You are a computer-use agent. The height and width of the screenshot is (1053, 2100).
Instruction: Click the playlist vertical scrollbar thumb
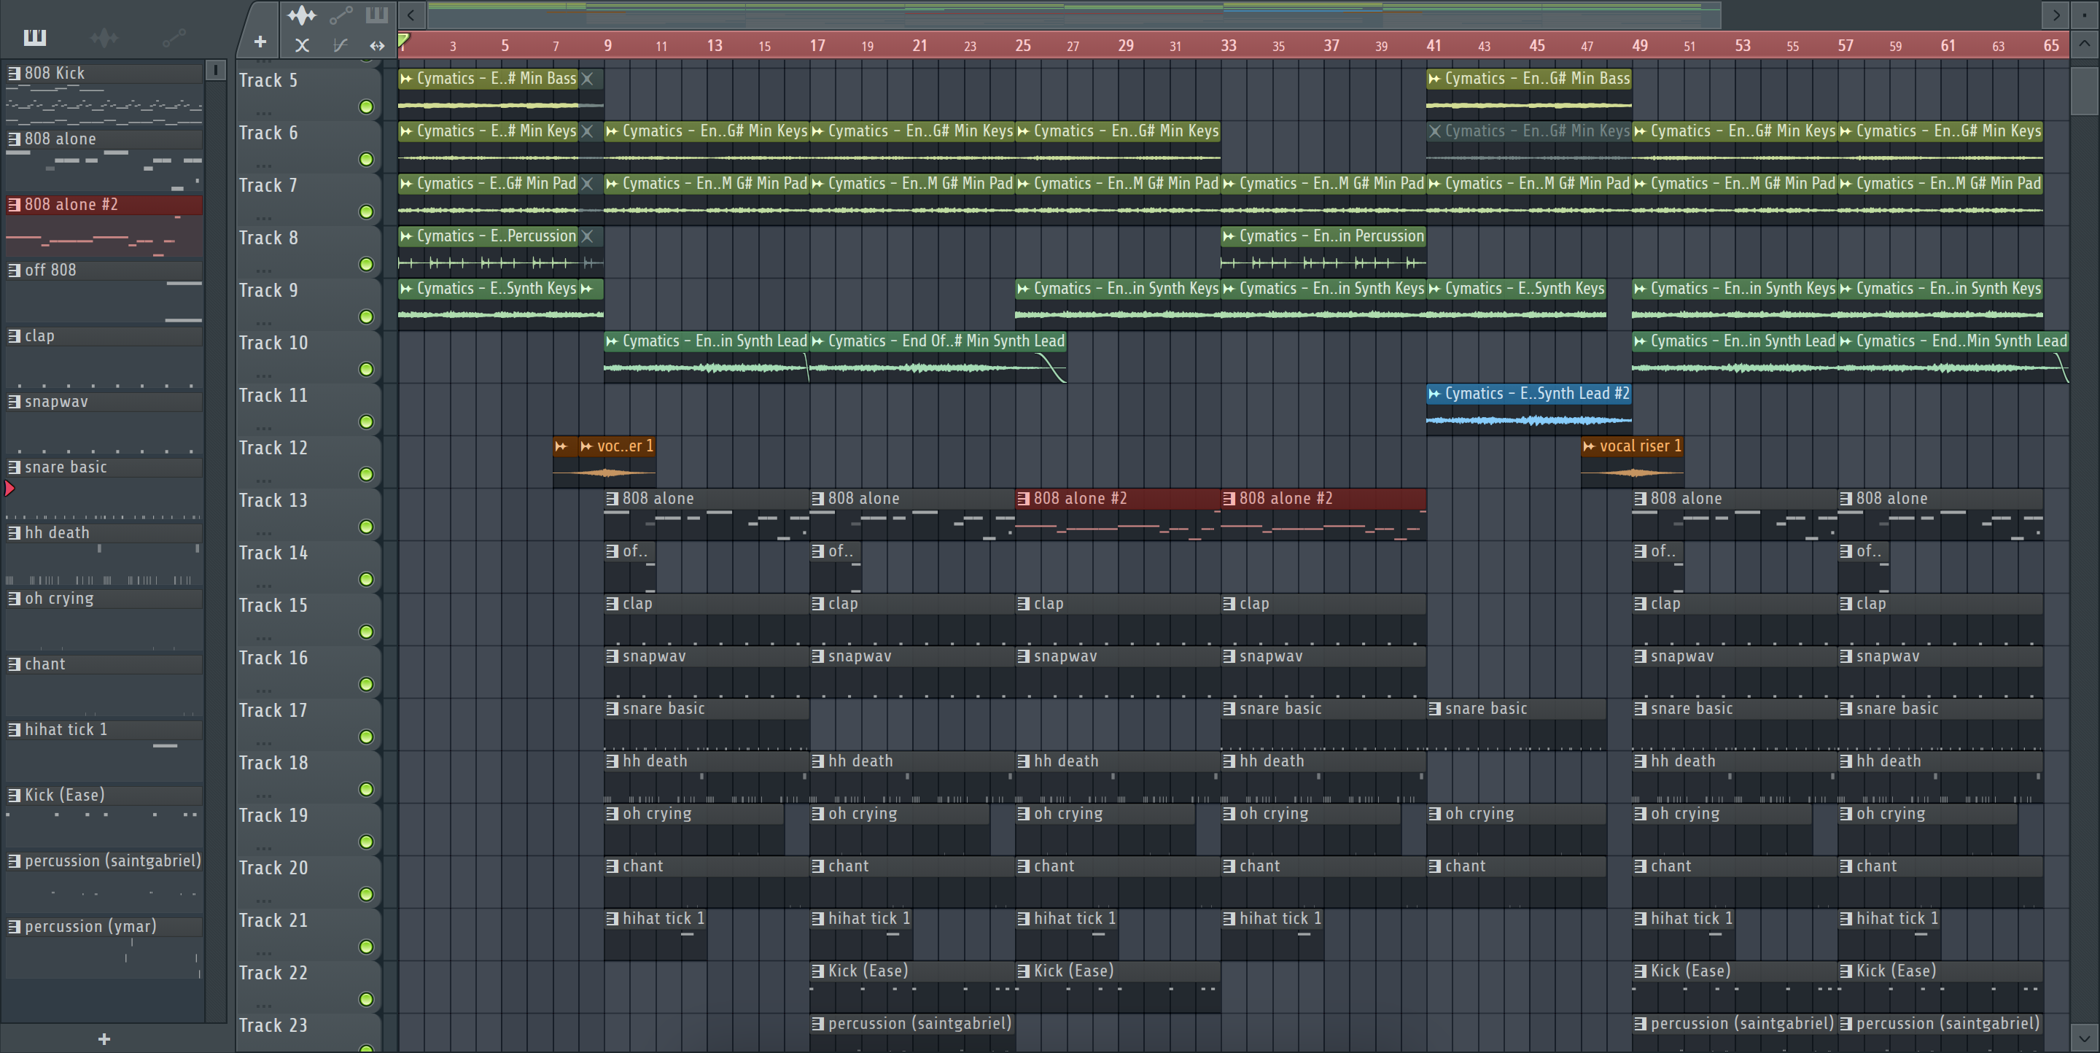2085,91
